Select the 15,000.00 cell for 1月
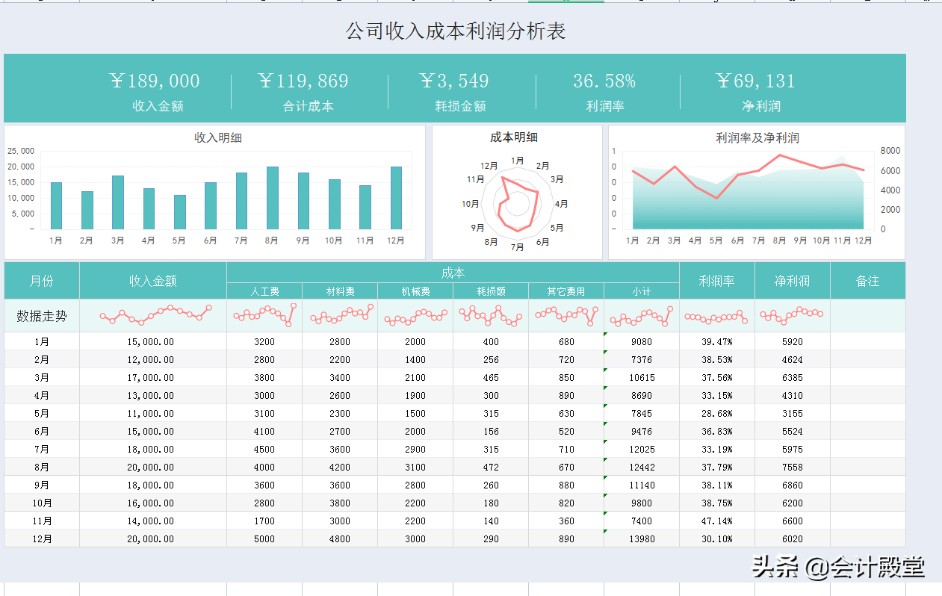The image size is (942, 596). [152, 341]
